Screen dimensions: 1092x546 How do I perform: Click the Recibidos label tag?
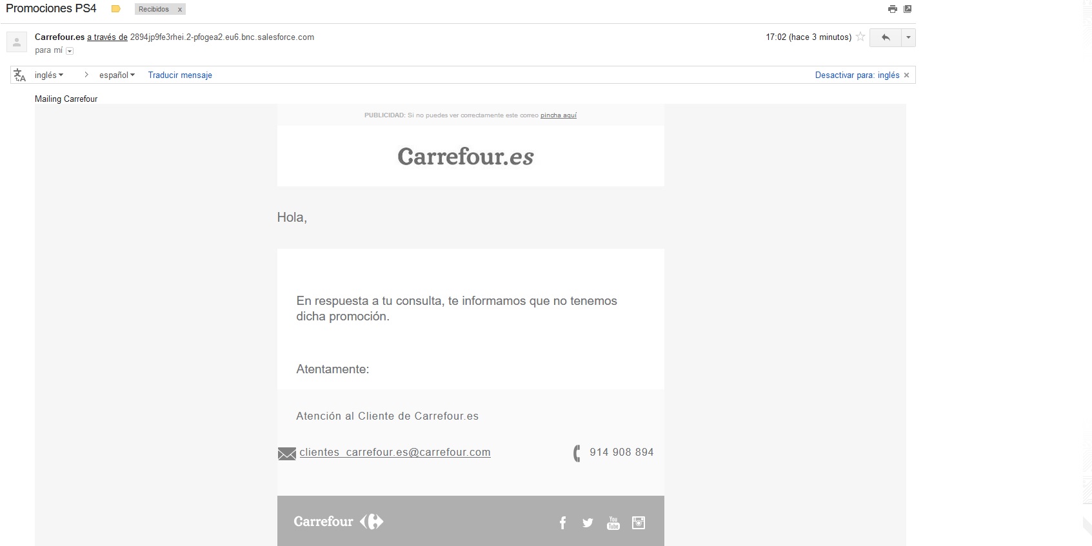154,10
